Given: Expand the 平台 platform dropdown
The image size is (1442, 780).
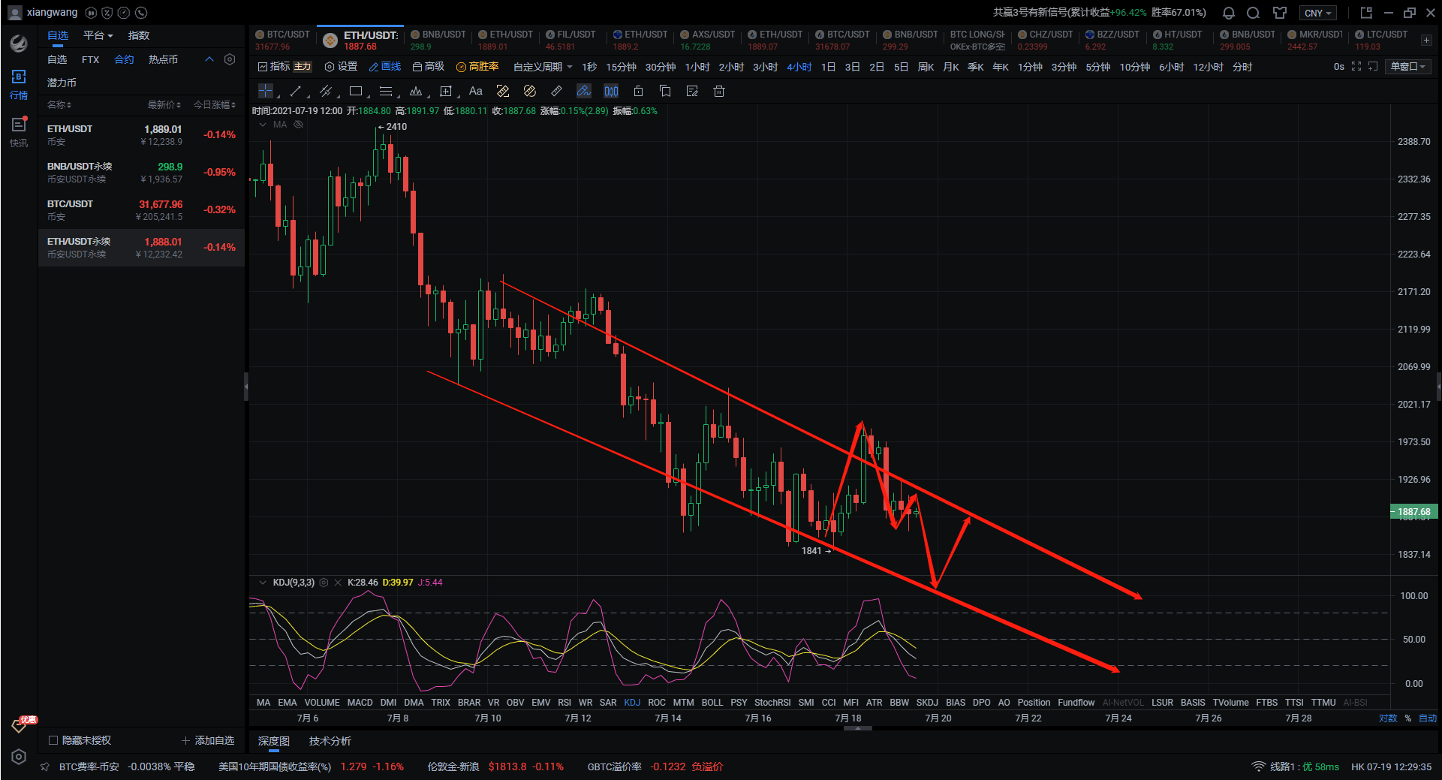Looking at the screenshot, I should point(98,35).
